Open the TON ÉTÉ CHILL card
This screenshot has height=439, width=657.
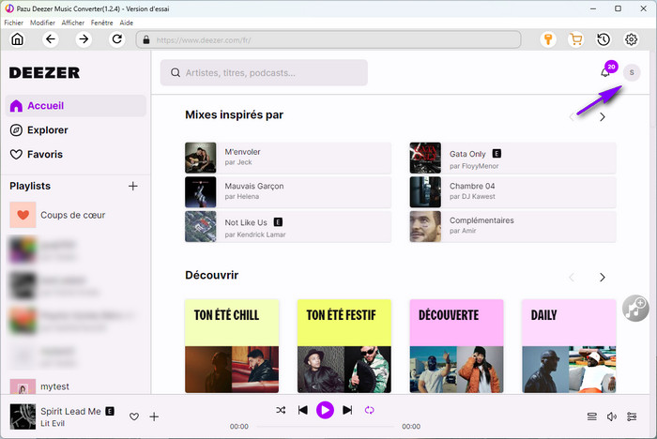232,346
